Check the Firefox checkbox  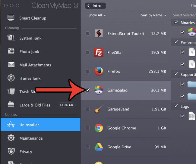[x=88, y=71]
